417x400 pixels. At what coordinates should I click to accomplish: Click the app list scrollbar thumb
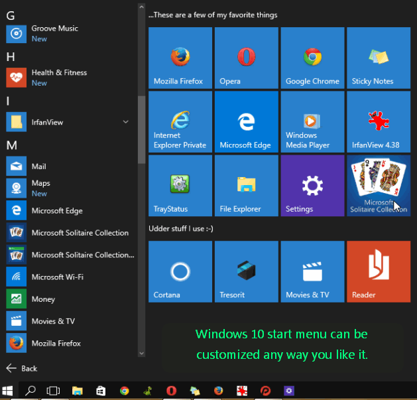point(141,129)
